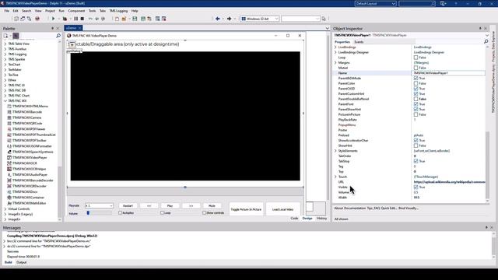Image resolution: width=498 pixels, height=280 pixels.
Task: Click the Save toolbar icon
Action: (x=135, y=19)
